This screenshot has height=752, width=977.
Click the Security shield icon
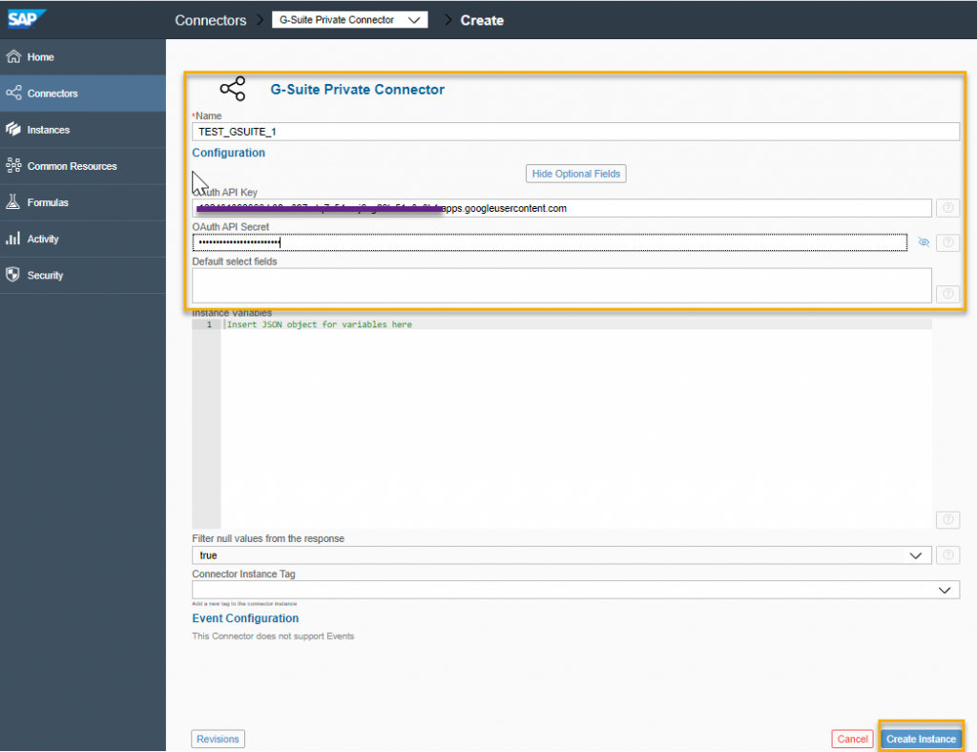(x=13, y=275)
